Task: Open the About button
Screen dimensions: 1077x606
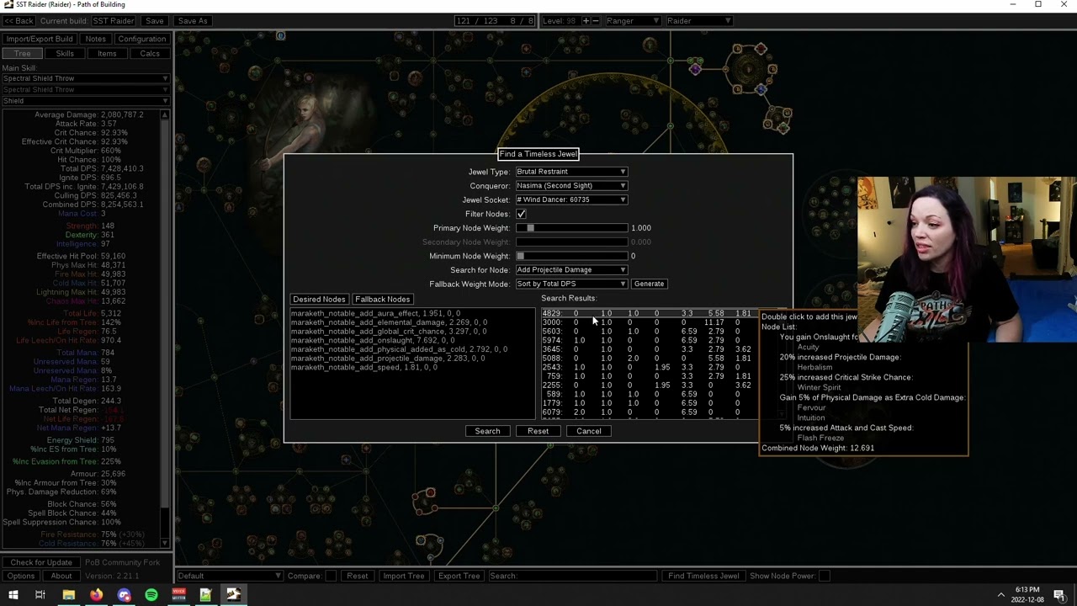Action: 61,576
